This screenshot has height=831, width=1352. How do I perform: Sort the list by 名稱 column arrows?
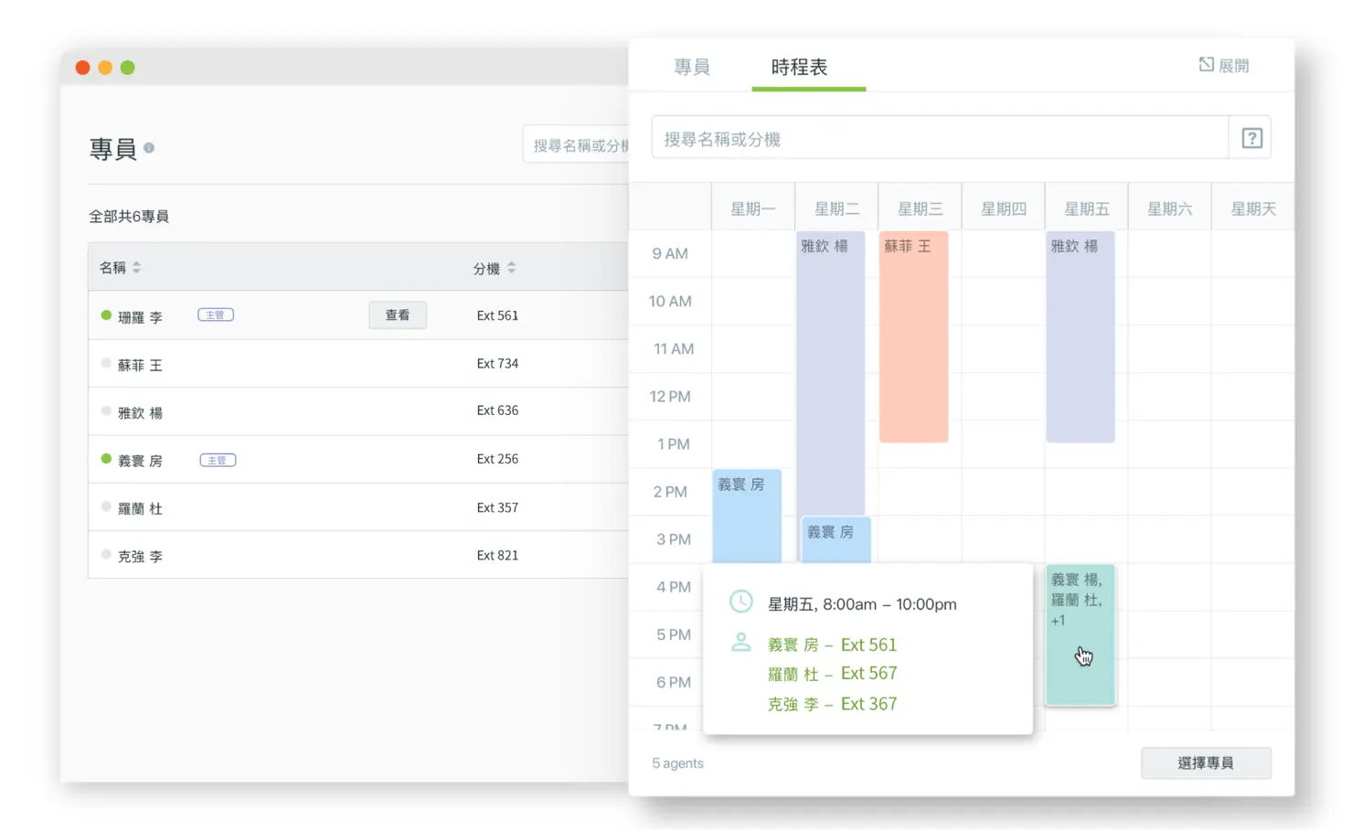(x=136, y=268)
